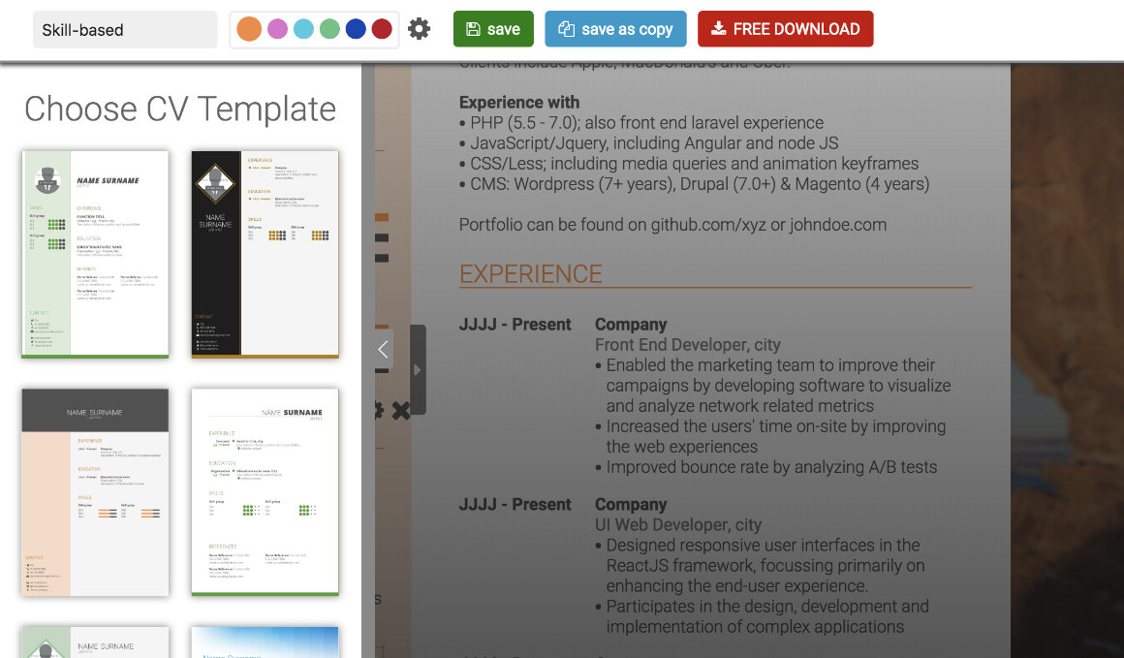Click the Front End Developer, city line
This screenshot has width=1124, height=658.
click(687, 345)
